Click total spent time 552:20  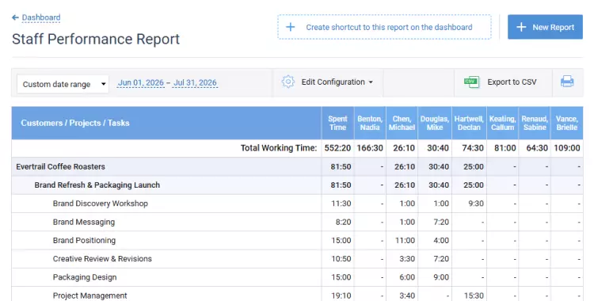tap(337, 148)
